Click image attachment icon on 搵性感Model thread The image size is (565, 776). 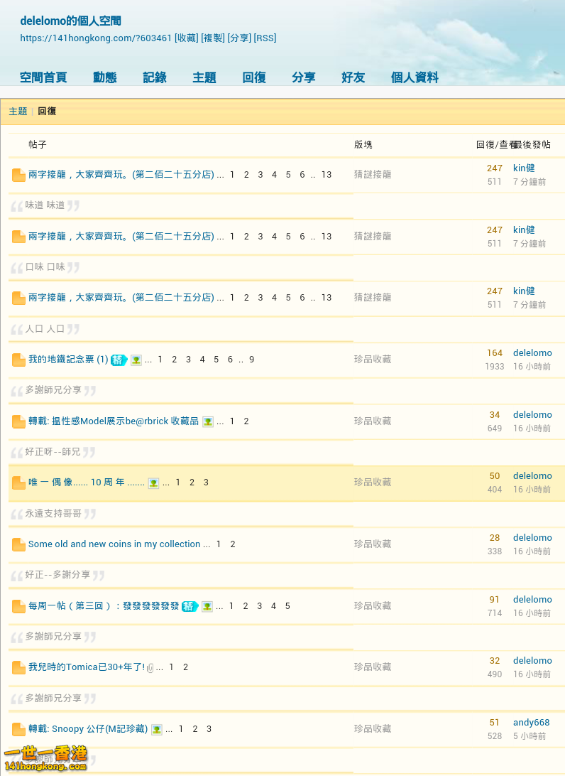207,421
